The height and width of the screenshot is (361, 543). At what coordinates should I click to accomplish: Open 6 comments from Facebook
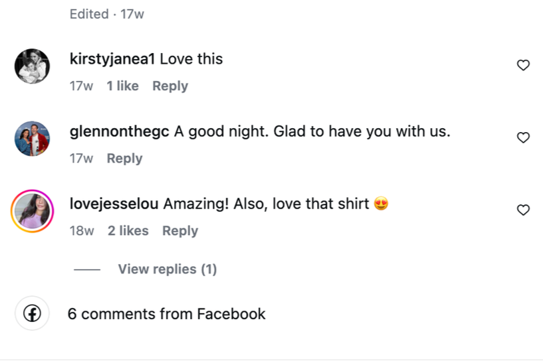point(166,314)
